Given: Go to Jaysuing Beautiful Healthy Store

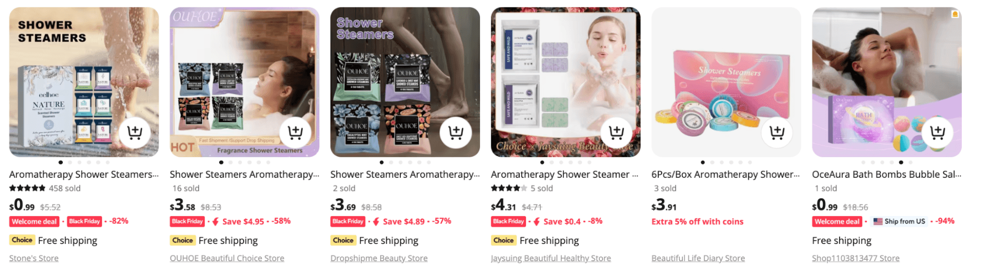Looking at the screenshot, I should click(x=551, y=258).
